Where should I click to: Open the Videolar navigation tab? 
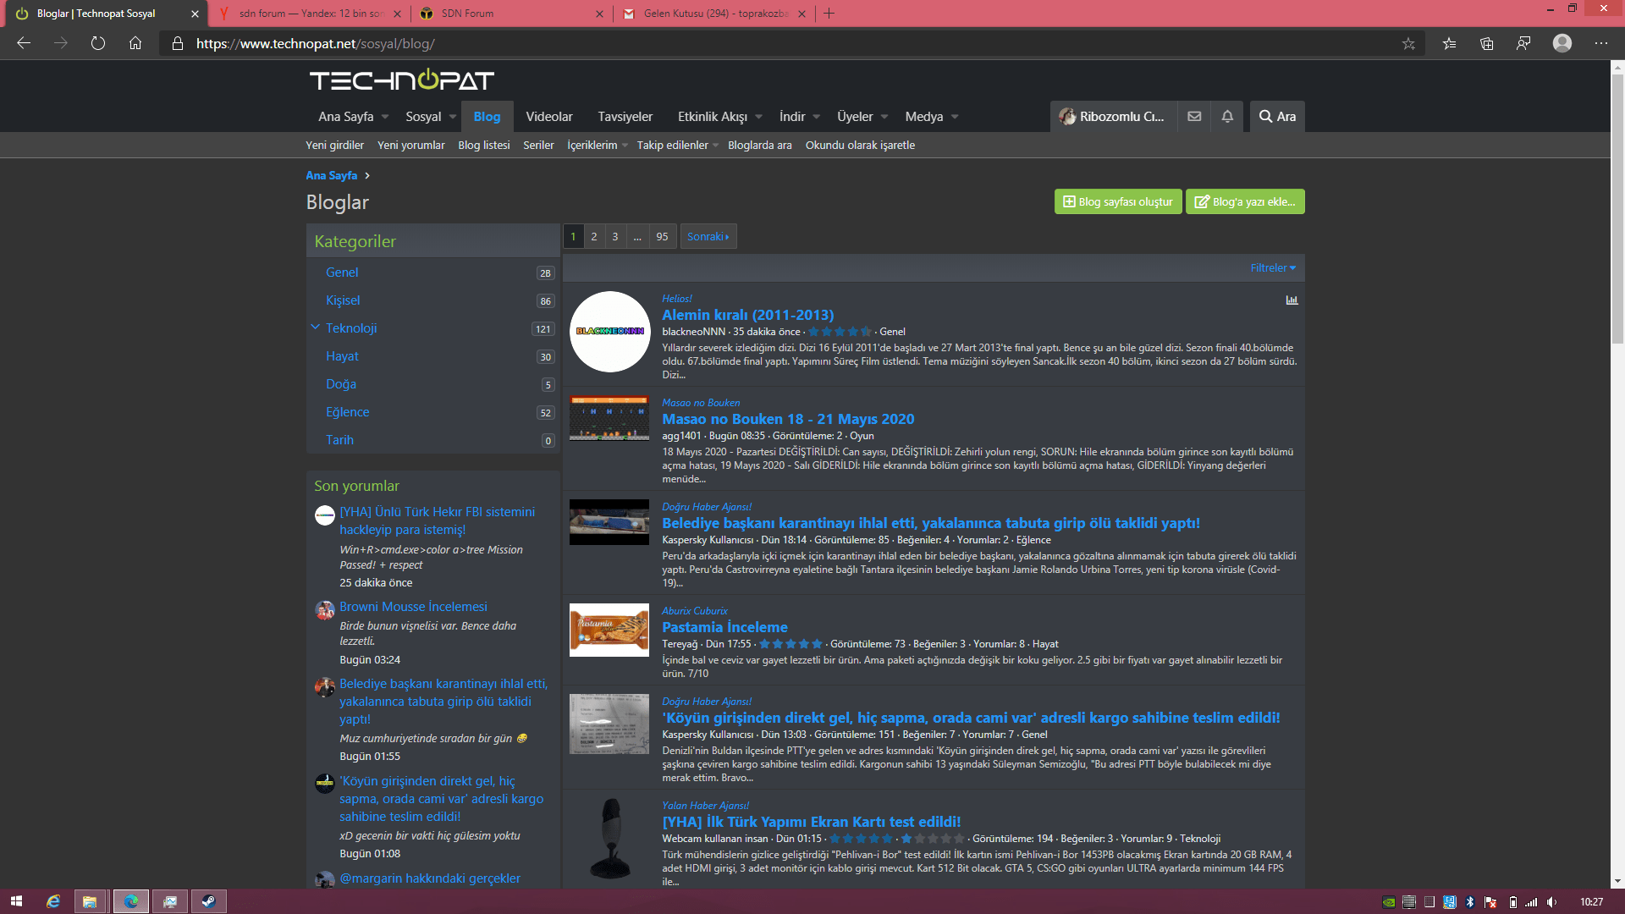[548, 117]
